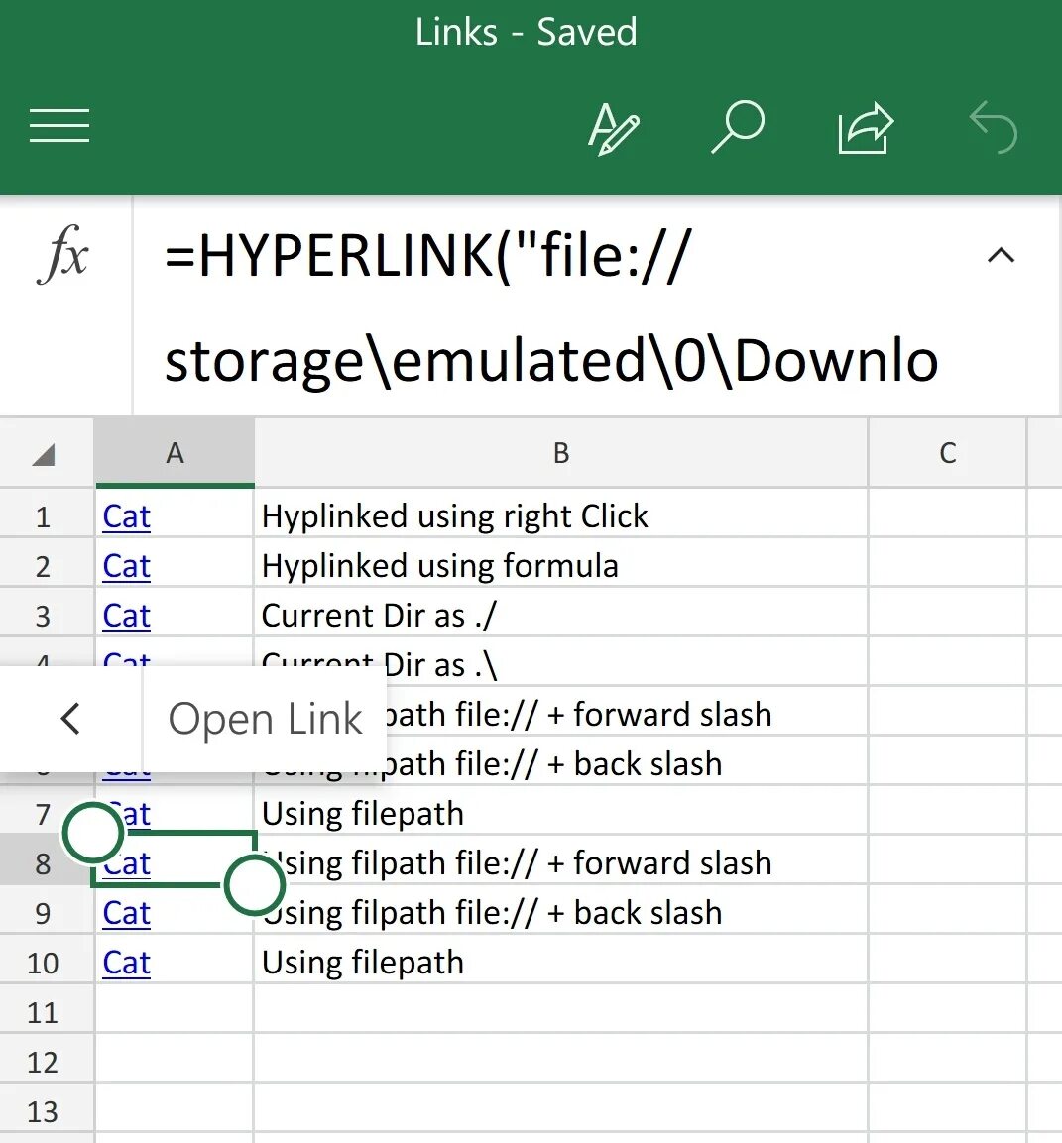Image resolution: width=1062 pixels, height=1143 pixels.
Task: Open the Cat link in row 3
Action: click(x=127, y=616)
